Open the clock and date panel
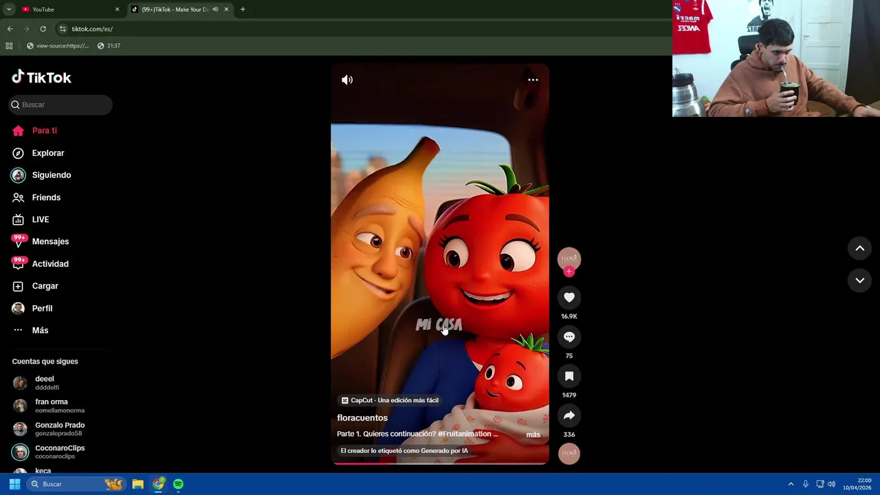Viewport: 880px width, 495px height. [857, 484]
